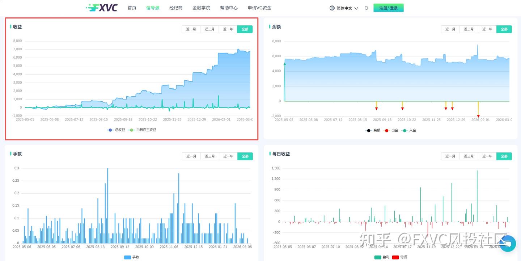The width and height of the screenshot is (521, 261).
Task: Switch to 近一年 in the 每日收益 panel
Action: tap(487, 156)
